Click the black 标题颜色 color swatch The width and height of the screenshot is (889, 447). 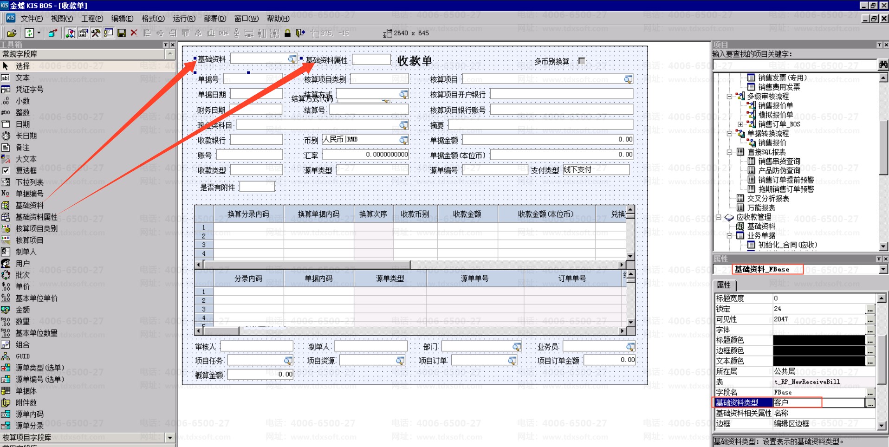818,340
